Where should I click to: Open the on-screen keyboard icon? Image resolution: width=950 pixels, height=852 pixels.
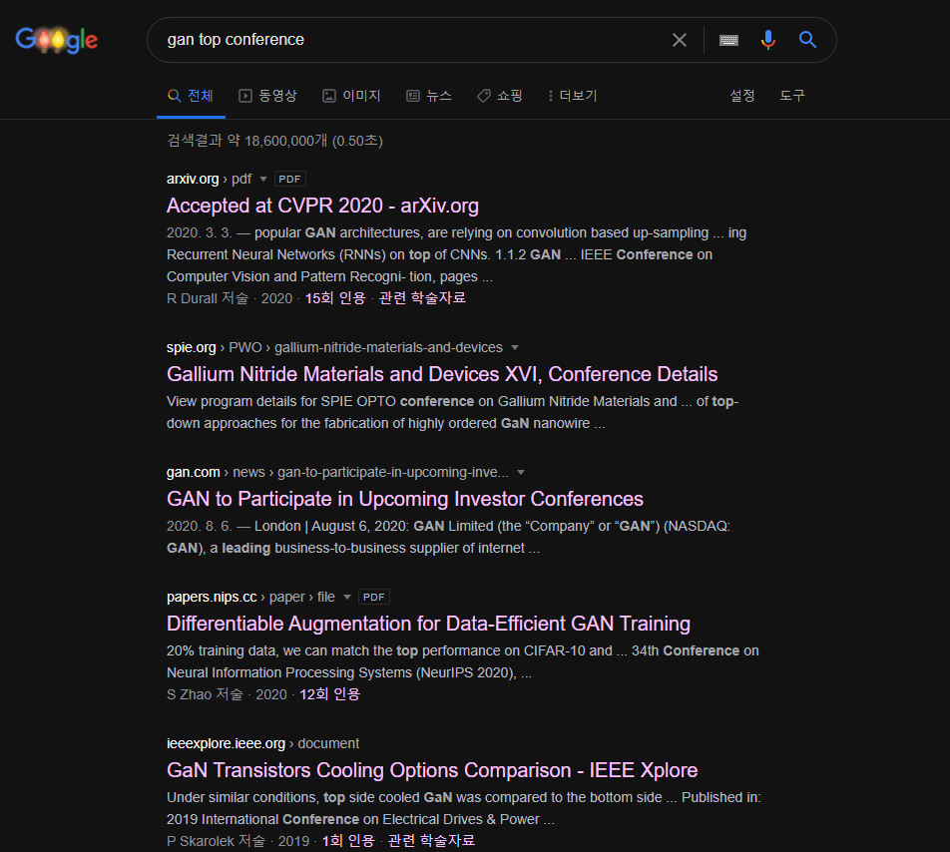(728, 40)
